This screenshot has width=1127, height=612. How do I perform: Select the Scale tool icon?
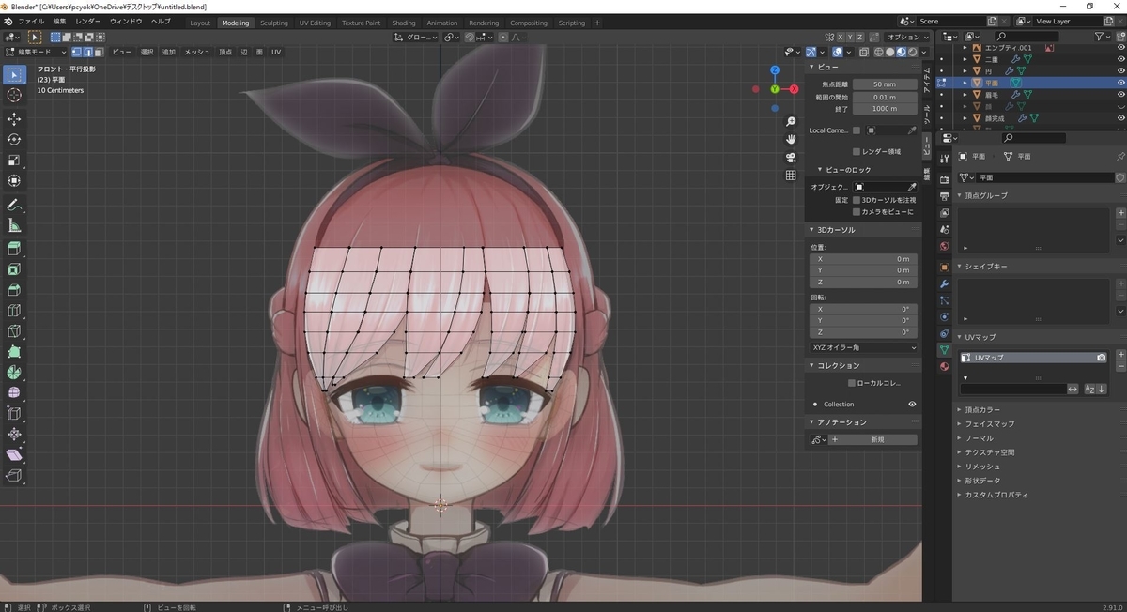(14, 161)
